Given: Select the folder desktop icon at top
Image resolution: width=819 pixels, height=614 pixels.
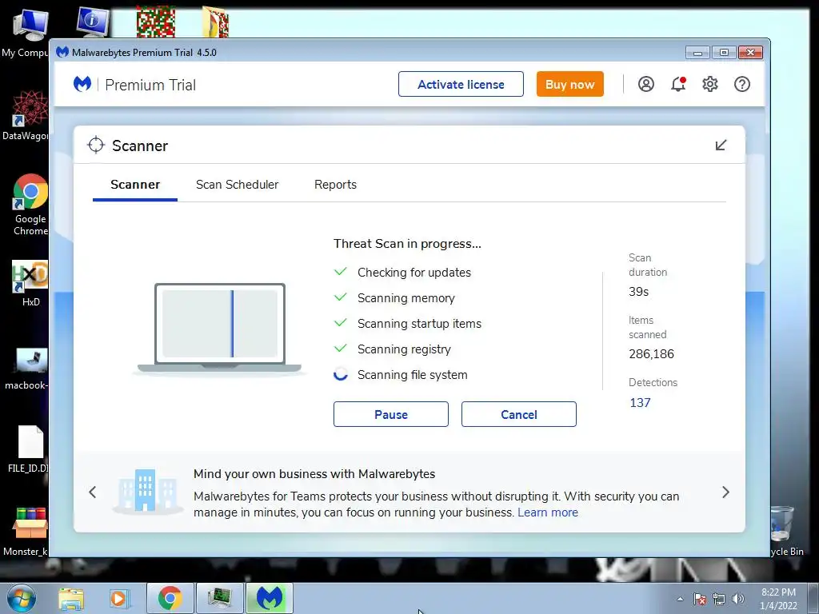Looking at the screenshot, I should pos(215,22).
